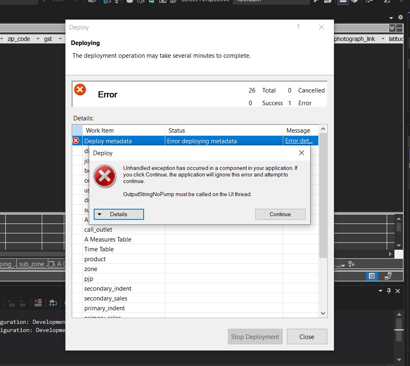This screenshot has height=366, width=410.
Task: Click the 'Message' column header
Action: pos(301,130)
